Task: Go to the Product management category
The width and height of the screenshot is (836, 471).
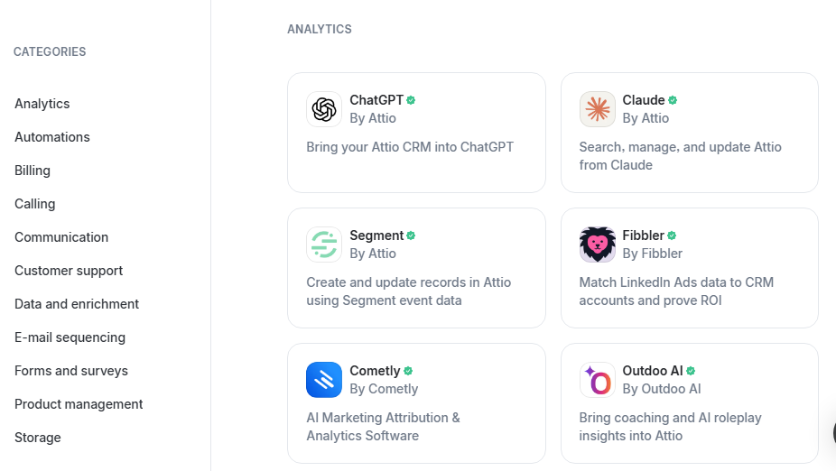Action: pyautogui.click(x=79, y=404)
